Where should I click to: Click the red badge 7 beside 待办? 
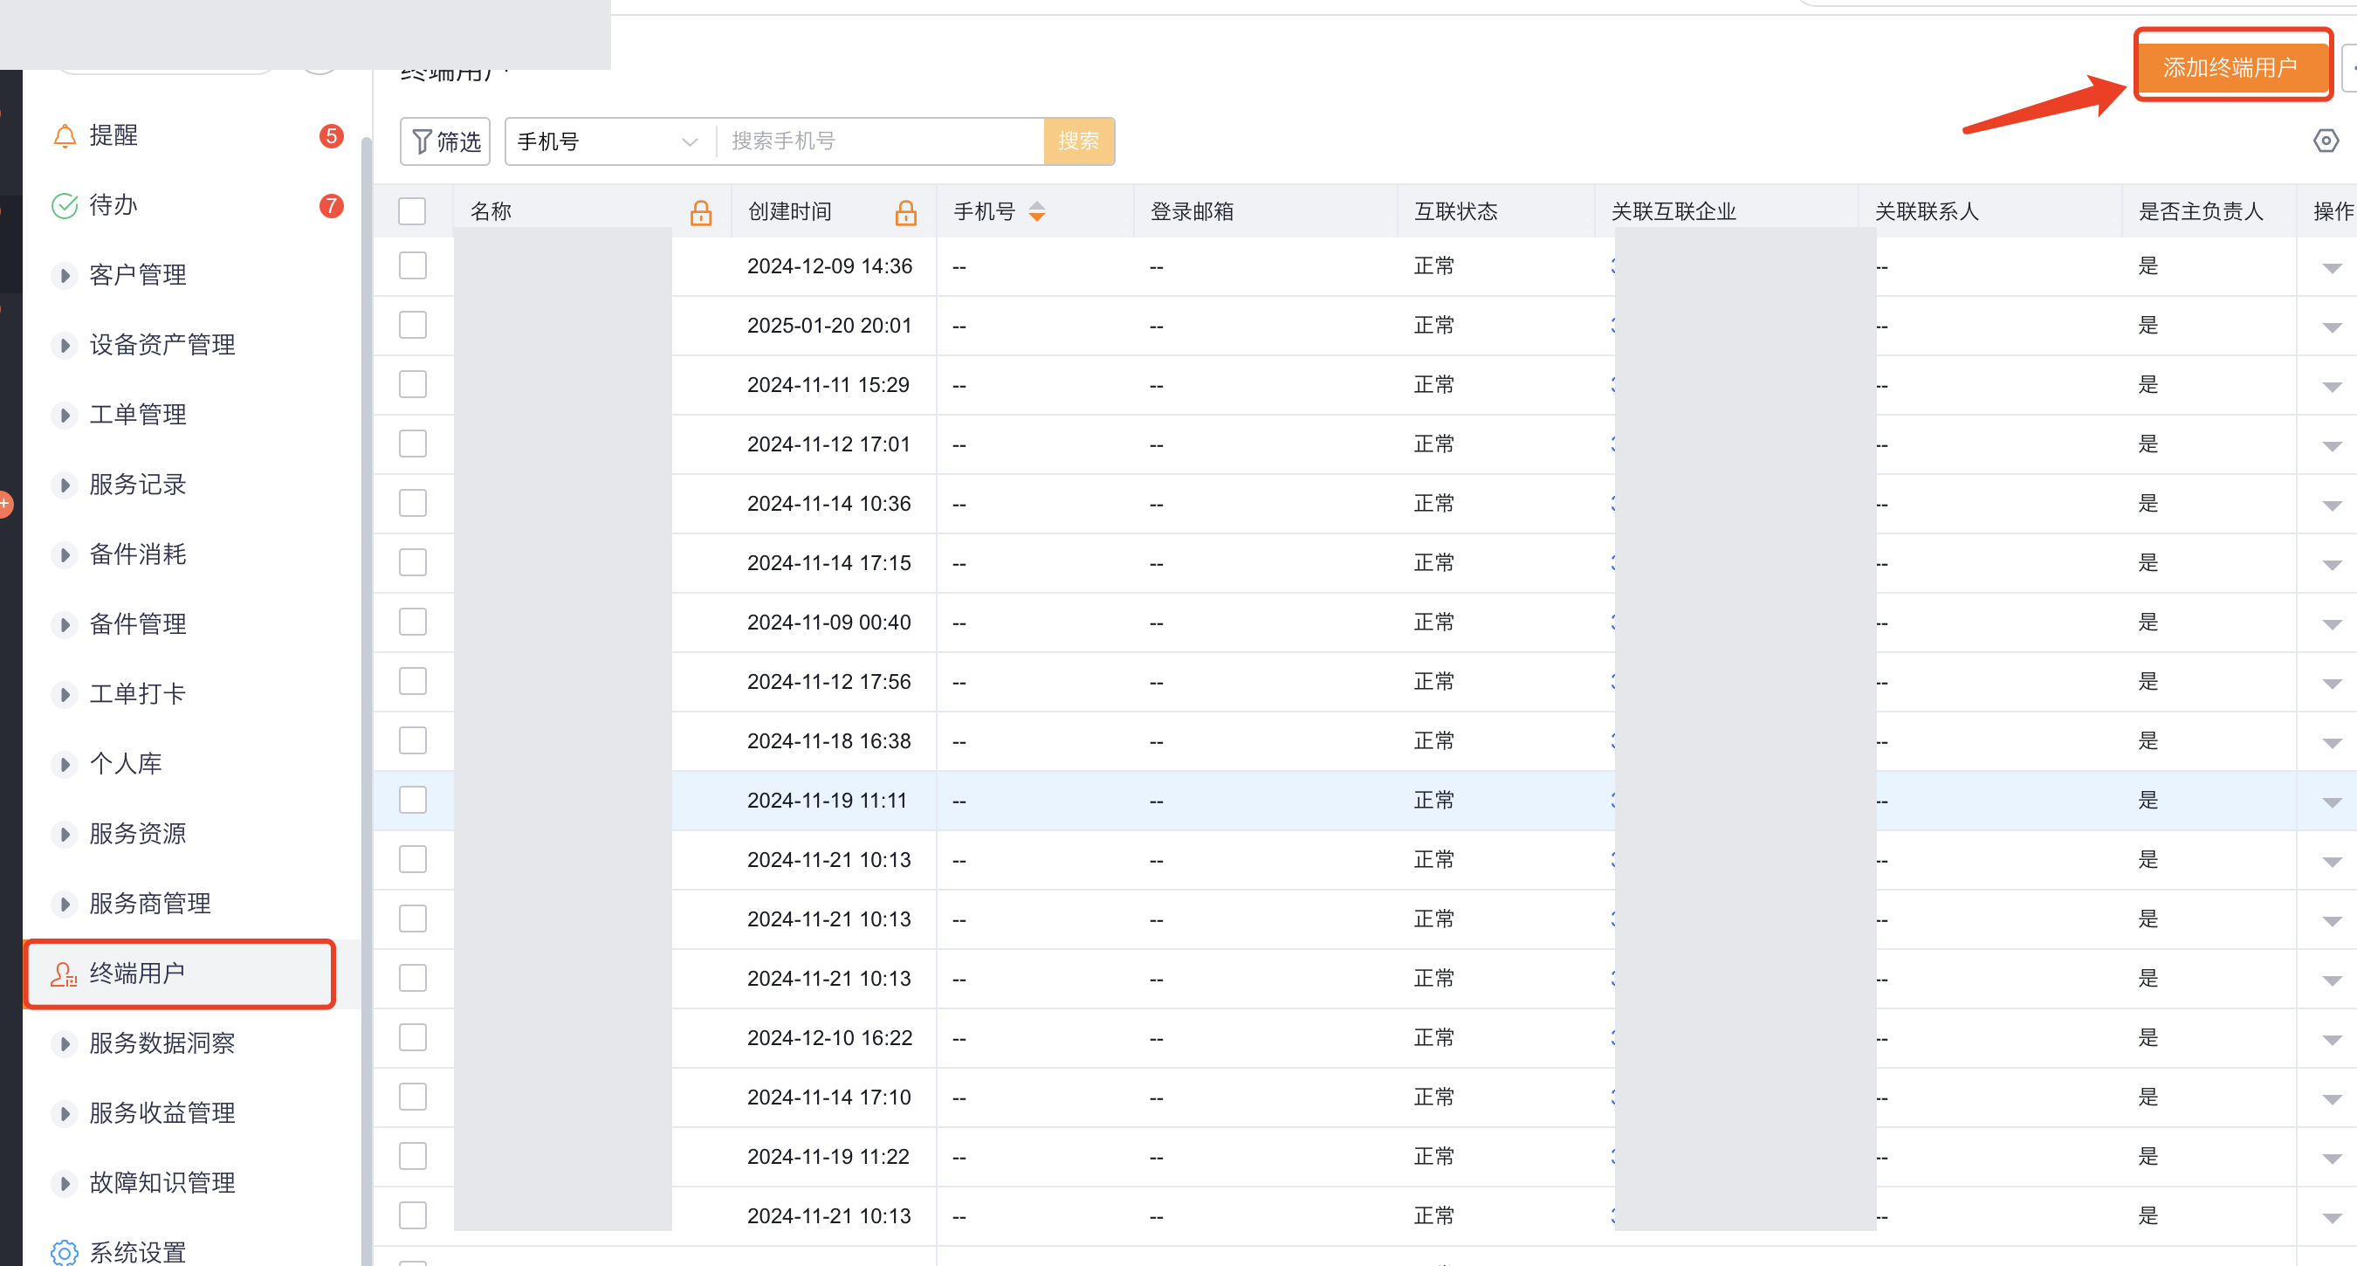click(331, 206)
